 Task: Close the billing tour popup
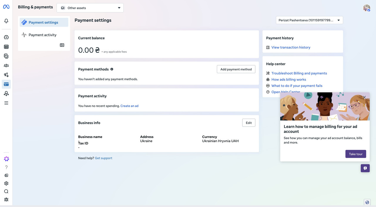click(x=364, y=97)
